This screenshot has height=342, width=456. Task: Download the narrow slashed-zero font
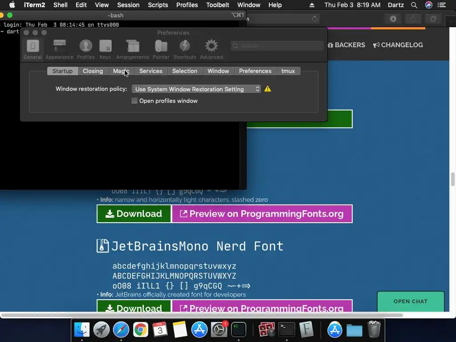134,214
